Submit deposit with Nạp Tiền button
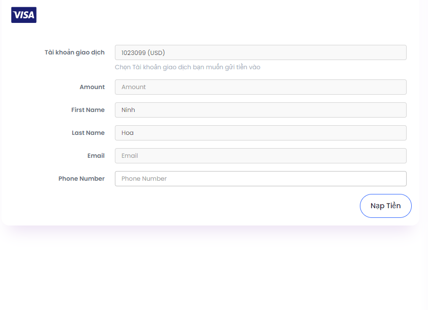 pyautogui.click(x=386, y=206)
